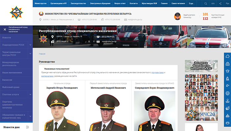Viewport: 231px width, 131px height.
Task: Click the #МЧС20 photo collage banner
Action: coord(201,97)
